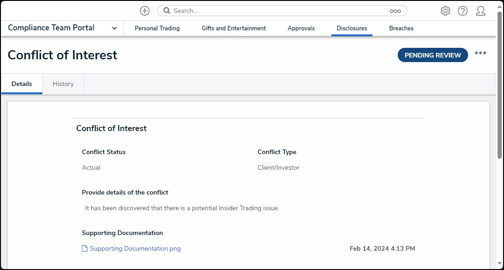
Task: Select the Disclosures menu item
Action: point(352,29)
